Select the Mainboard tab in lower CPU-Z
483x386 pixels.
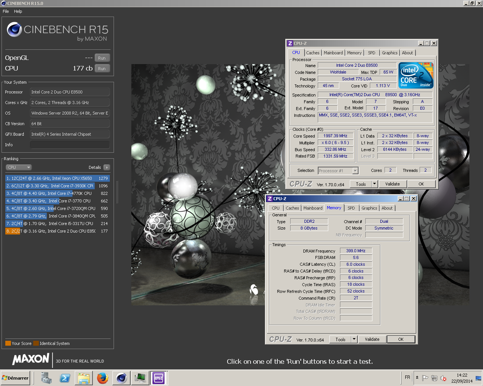[x=313, y=208]
